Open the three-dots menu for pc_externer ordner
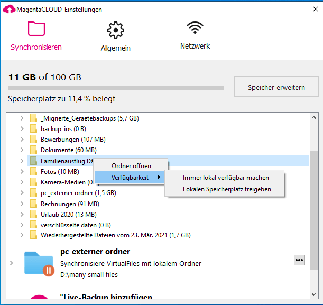Viewport: 323px width, 305px height. tap(299, 260)
